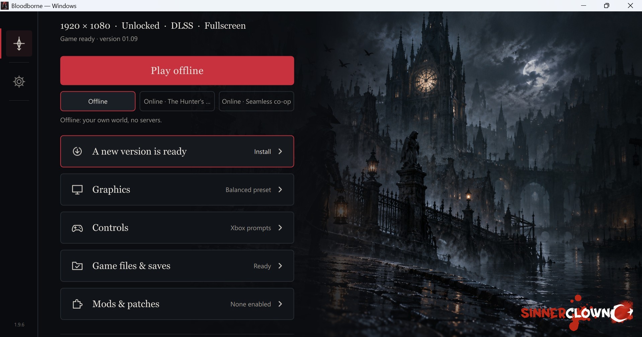The height and width of the screenshot is (337, 642).
Task: Open Graphics settings heading
Action: [x=111, y=190]
